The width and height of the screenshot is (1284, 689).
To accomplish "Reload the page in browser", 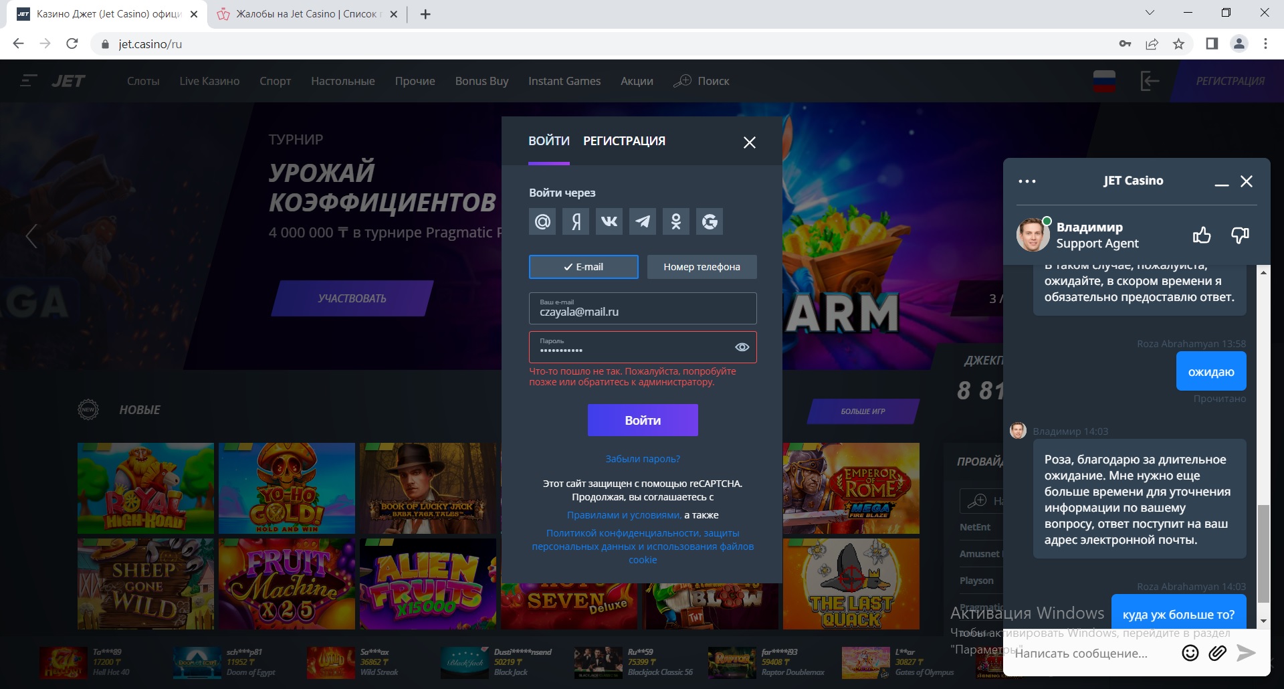I will pos(72,43).
